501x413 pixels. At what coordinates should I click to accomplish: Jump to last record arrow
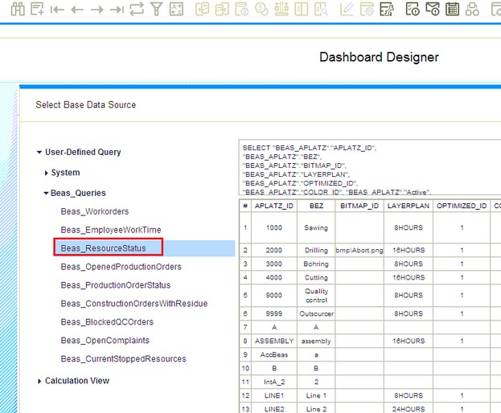(117, 10)
